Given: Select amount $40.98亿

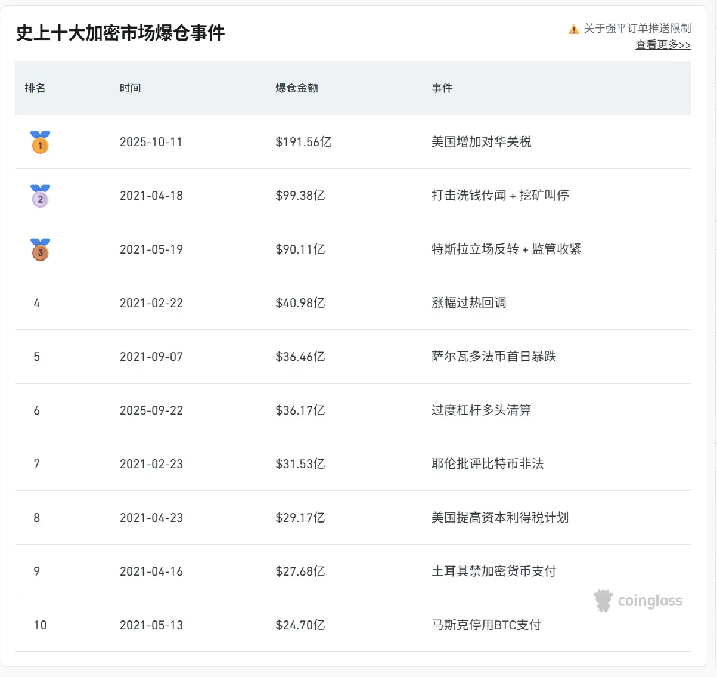Looking at the screenshot, I should [x=300, y=303].
